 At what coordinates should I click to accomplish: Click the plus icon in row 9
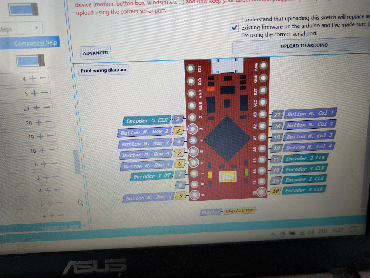(52, 216)
